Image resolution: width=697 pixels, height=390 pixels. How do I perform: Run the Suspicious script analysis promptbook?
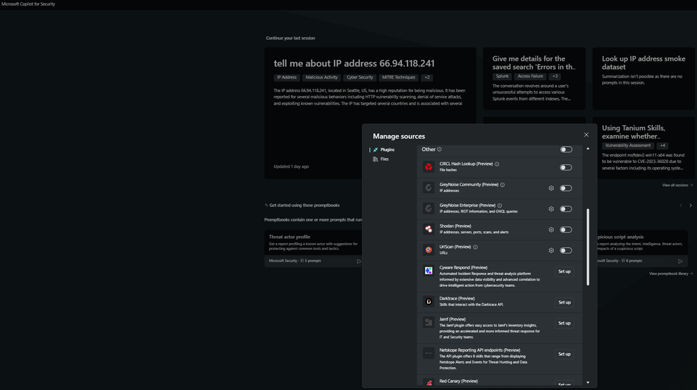pos(680,261)
